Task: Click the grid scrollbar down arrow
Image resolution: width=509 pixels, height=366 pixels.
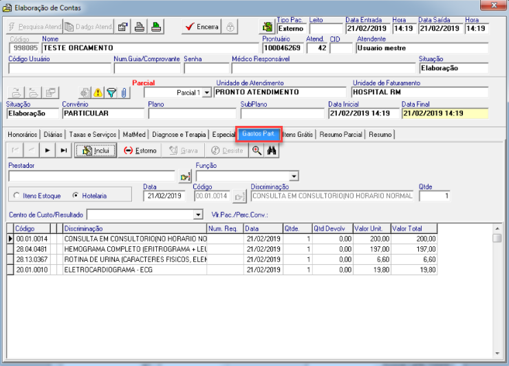Action: point(497,354)
